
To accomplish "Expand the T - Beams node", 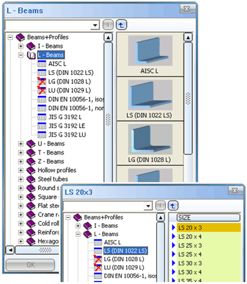I will click(x=21, y=153).
